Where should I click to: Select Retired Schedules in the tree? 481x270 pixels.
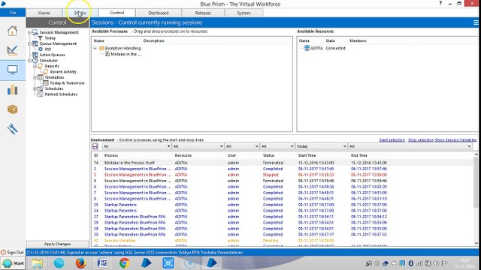(61, 94)
